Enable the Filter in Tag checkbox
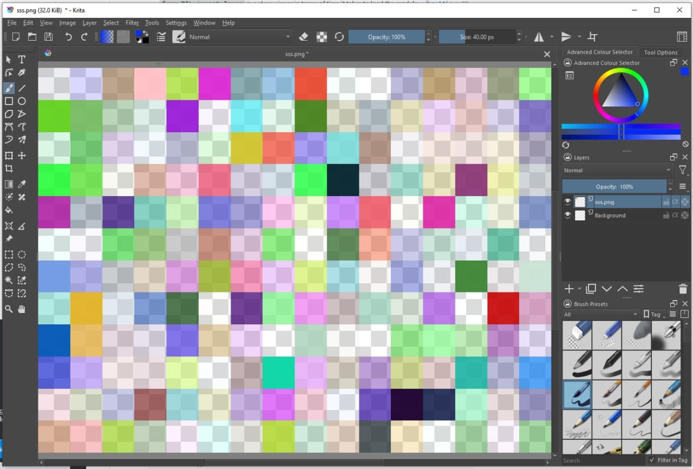This screenshot has width=693, height=469. (652, 460)
